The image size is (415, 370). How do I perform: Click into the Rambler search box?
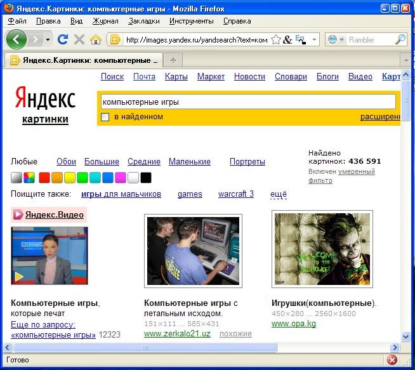coord(371,40)
